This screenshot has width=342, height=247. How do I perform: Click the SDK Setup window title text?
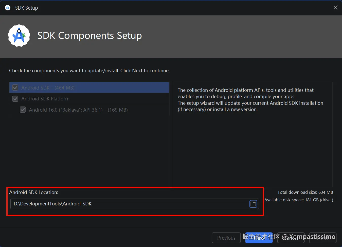pyautogui.click(x=27, y=8)
